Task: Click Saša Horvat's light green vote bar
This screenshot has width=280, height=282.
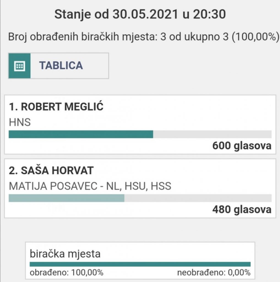Action: pyautogui.click(x=66, y=198)
